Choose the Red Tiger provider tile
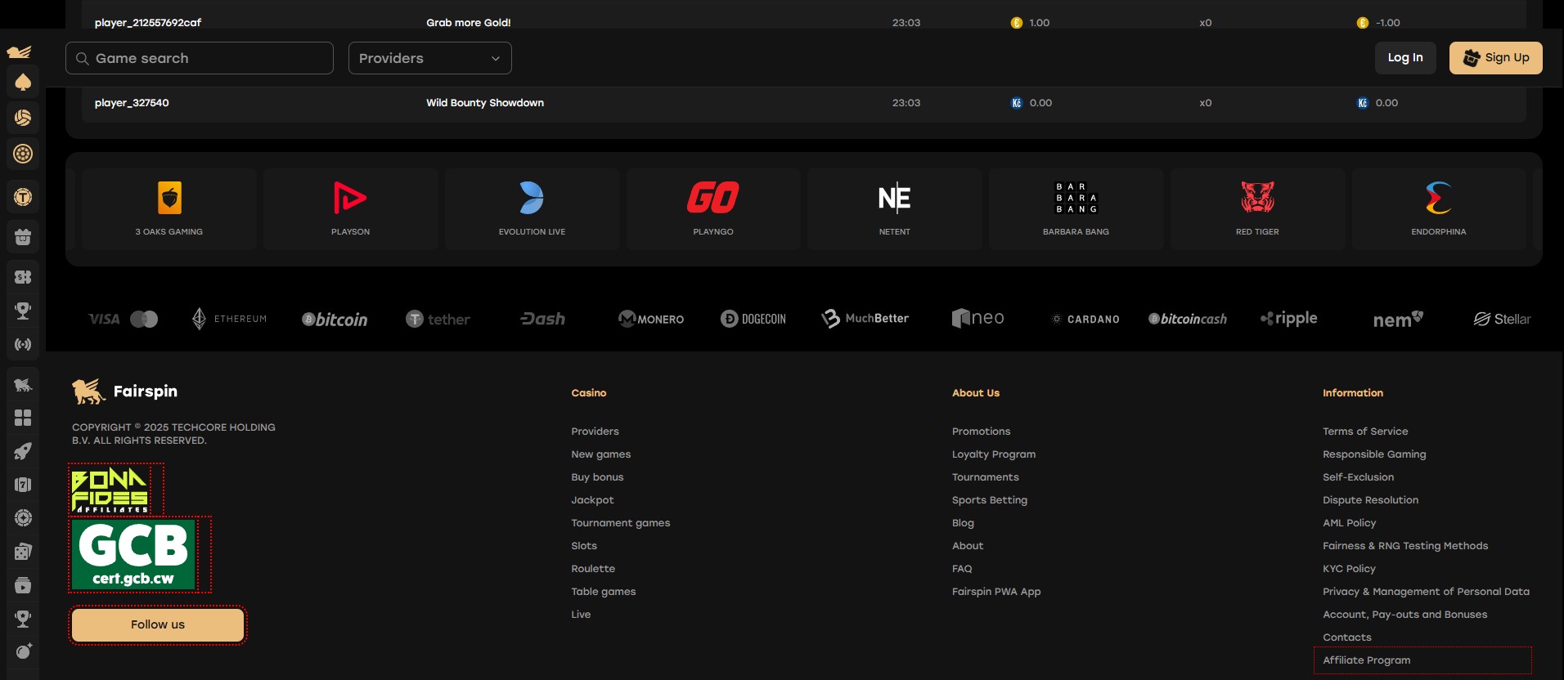The width and height of the screenshot is (1564, 680). [1257, 209]
